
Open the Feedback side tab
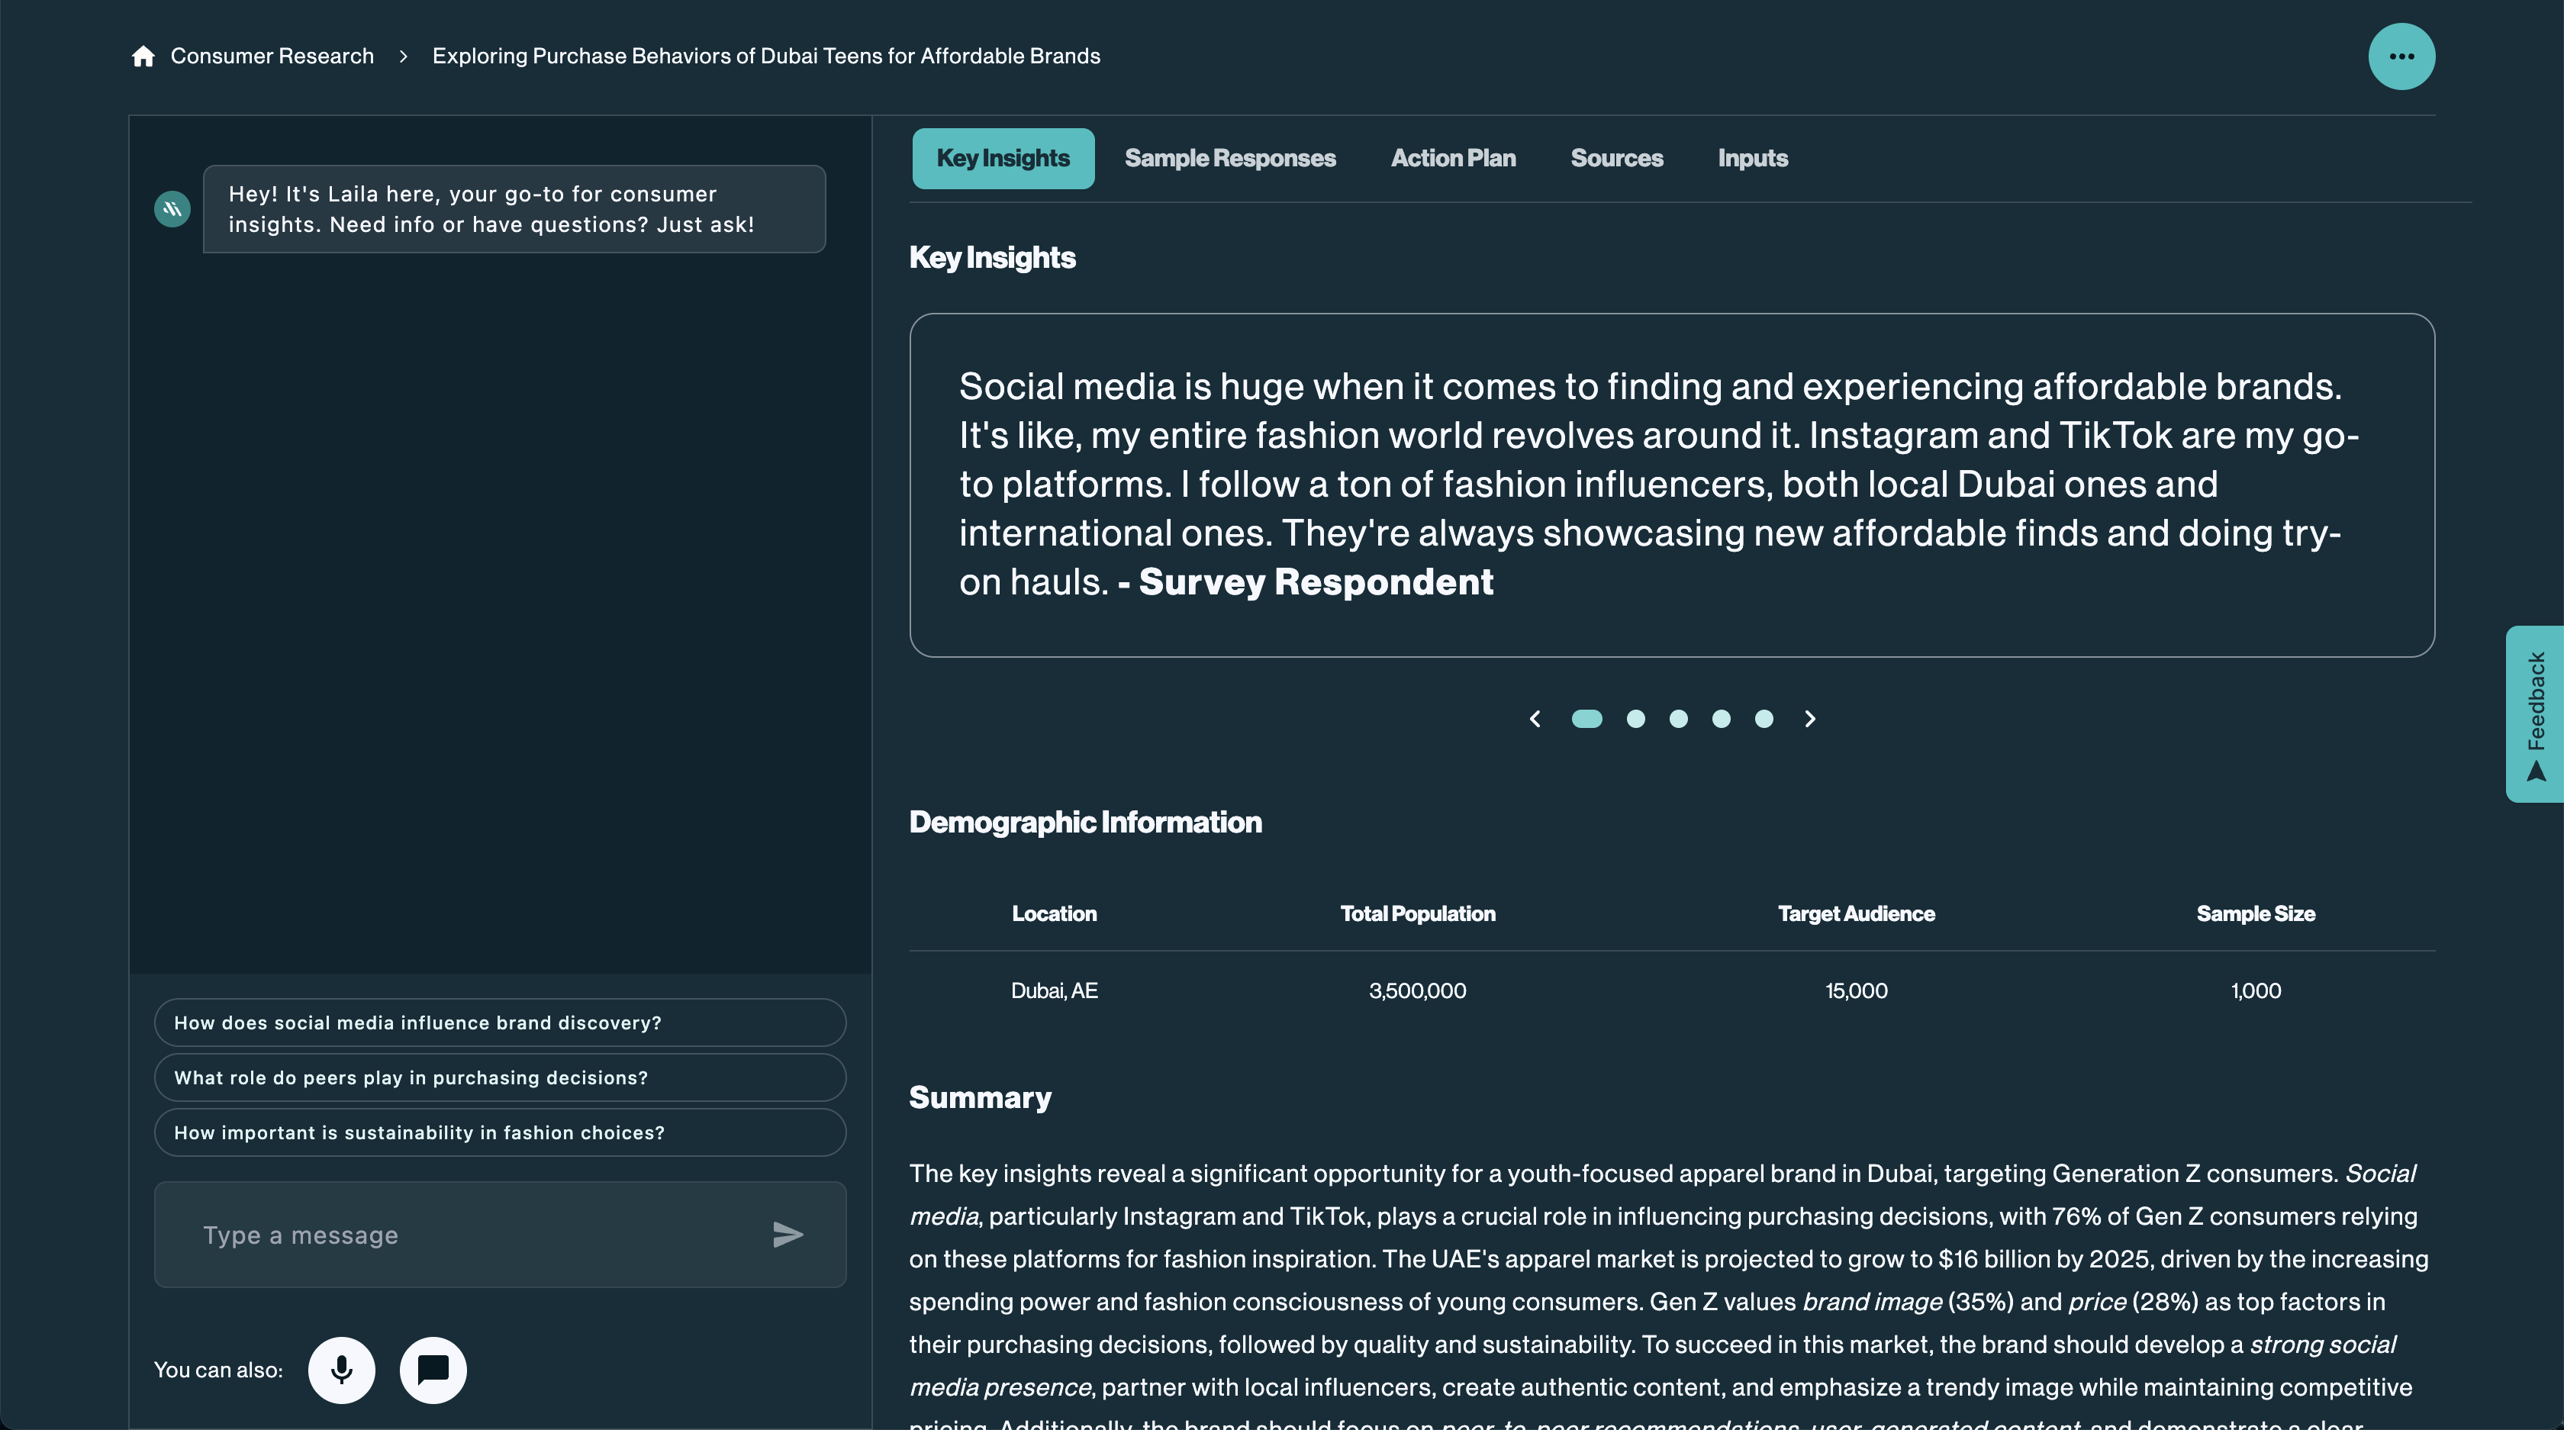(x=2535, y=713)
